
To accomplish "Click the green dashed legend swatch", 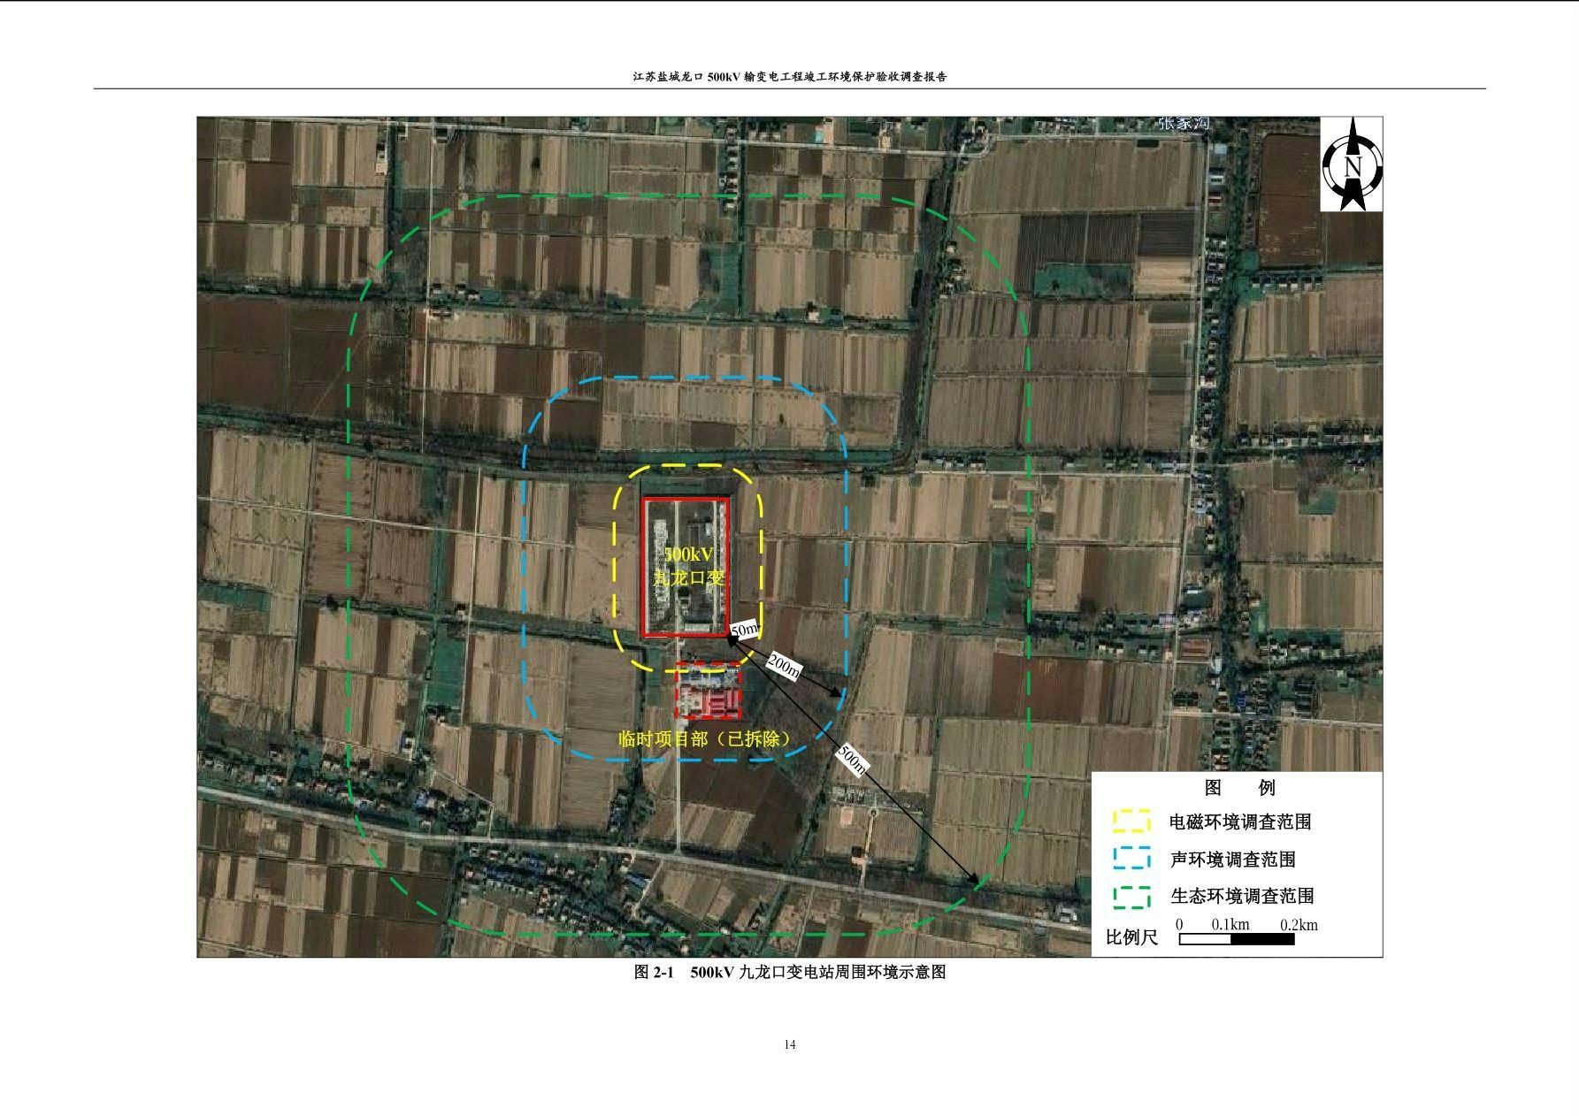I will point(1131,897).
